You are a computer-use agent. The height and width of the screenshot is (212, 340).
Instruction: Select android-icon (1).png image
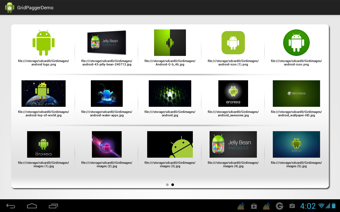233,43
